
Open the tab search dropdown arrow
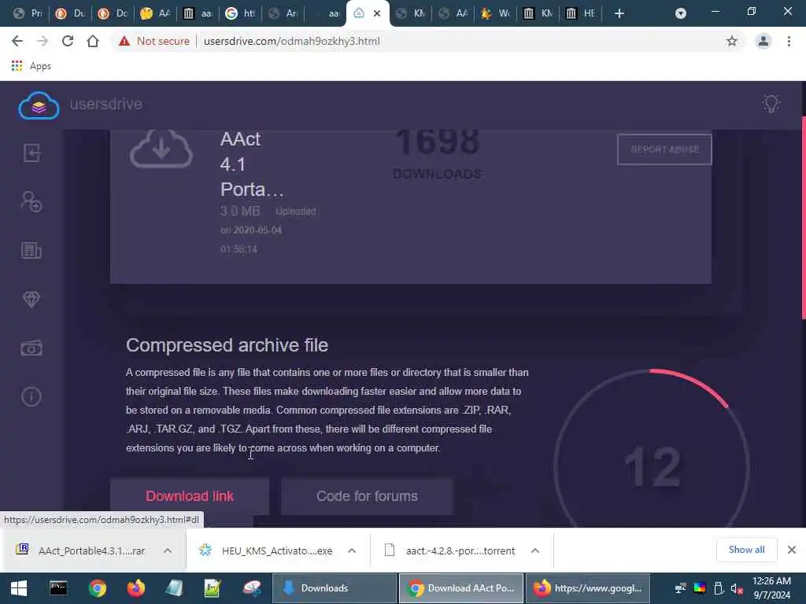[x=681, y=13]
